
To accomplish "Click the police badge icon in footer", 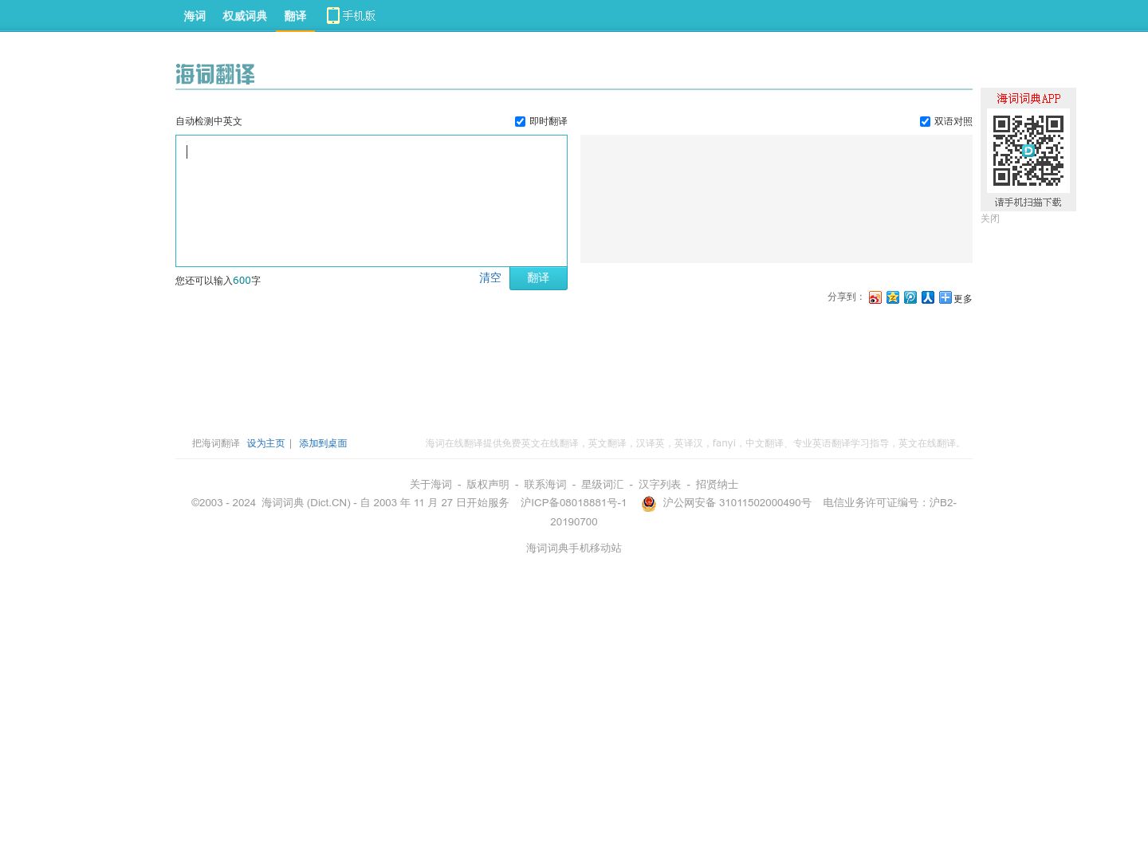I will tap(649, 504).
